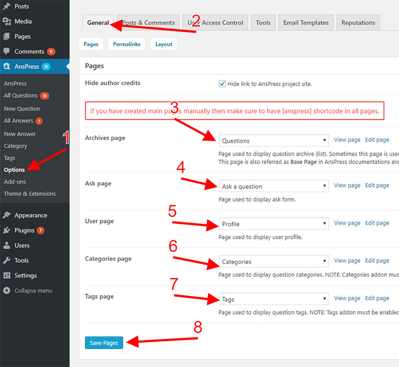Open New Answer in AnsPress submenu
The image size is (399, 367).
[x=20, y=134]
